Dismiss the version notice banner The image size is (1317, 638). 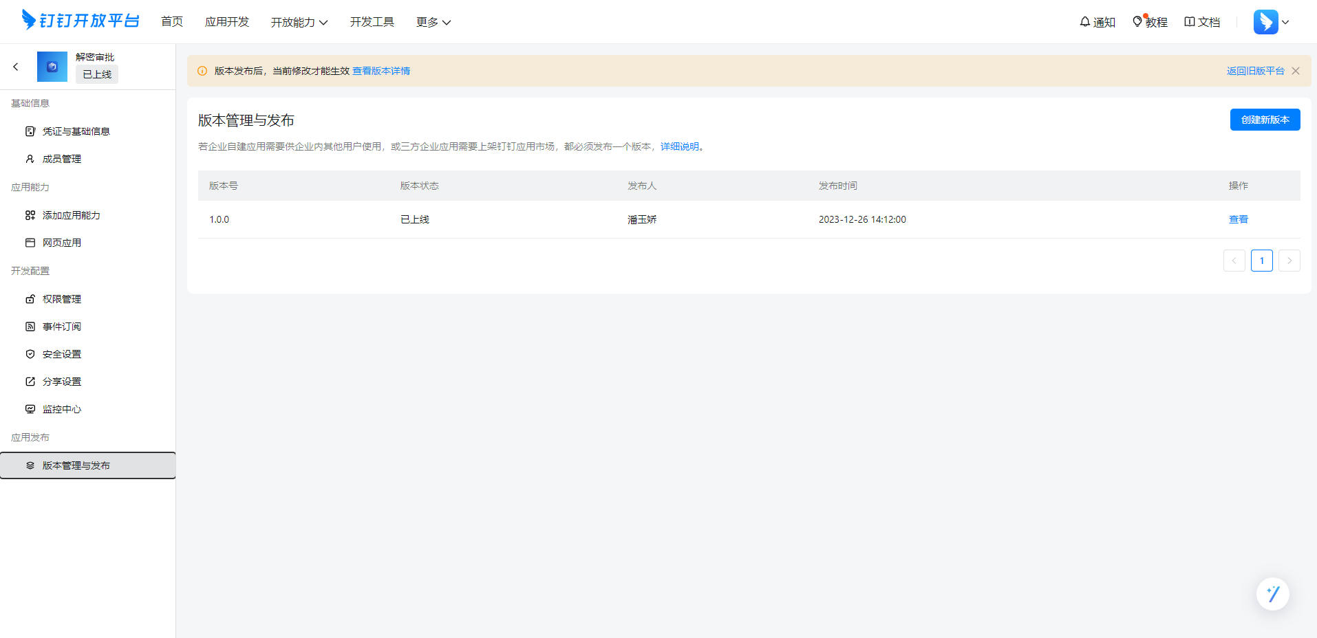pos(1296,71)
